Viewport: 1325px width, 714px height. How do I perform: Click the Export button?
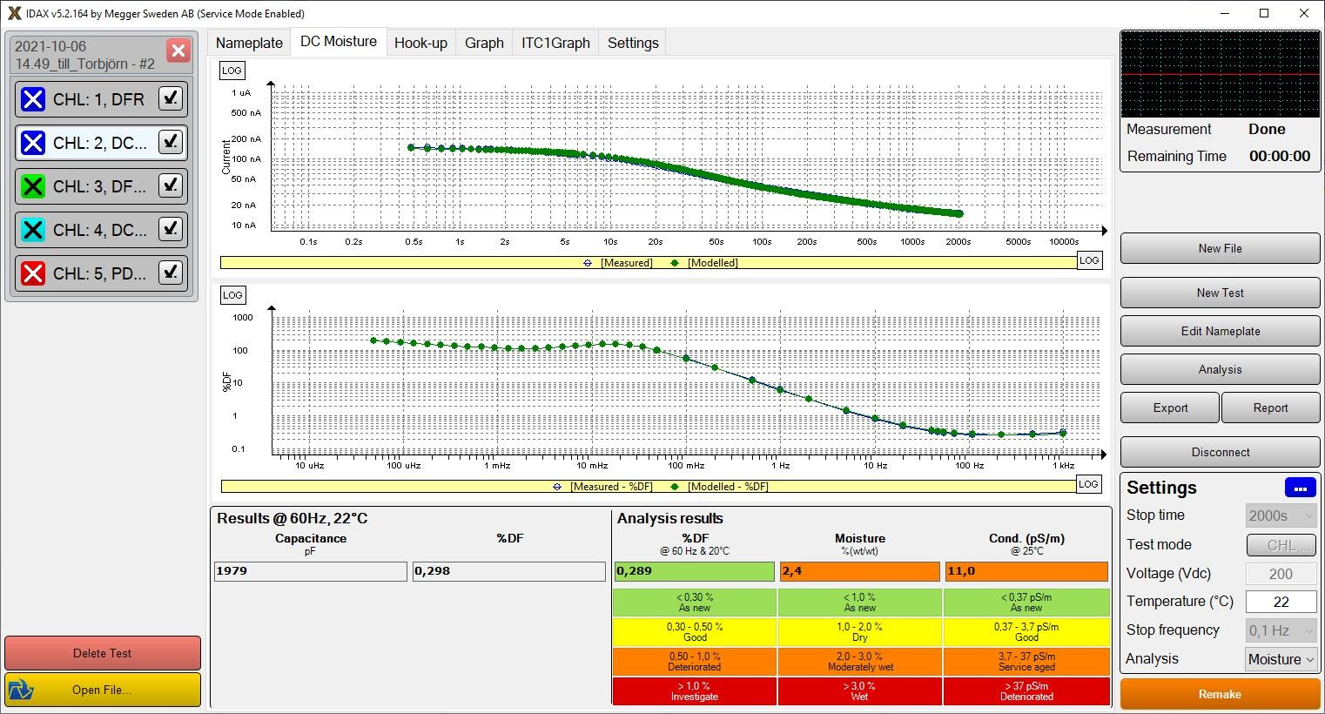(x=1170, y=408)
